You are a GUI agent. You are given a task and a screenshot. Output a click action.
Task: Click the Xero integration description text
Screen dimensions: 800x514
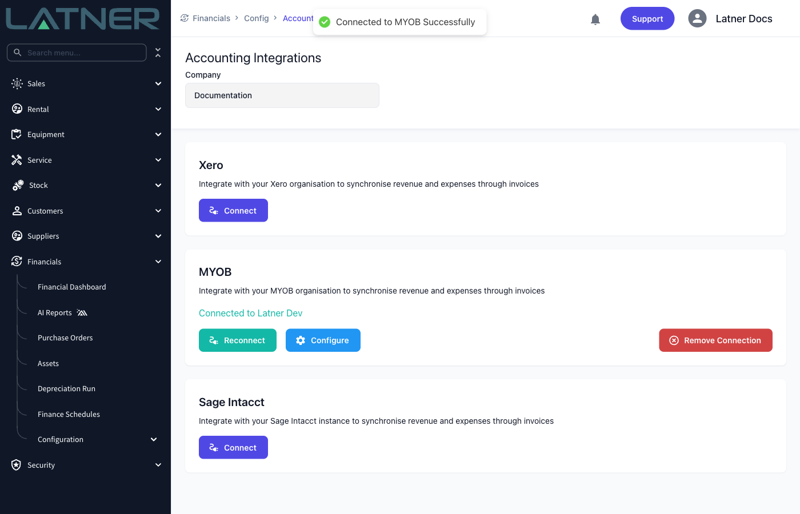click(369, 184)
